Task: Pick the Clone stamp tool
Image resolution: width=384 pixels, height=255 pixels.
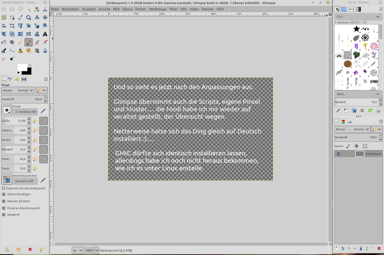Action: [20, 50]
